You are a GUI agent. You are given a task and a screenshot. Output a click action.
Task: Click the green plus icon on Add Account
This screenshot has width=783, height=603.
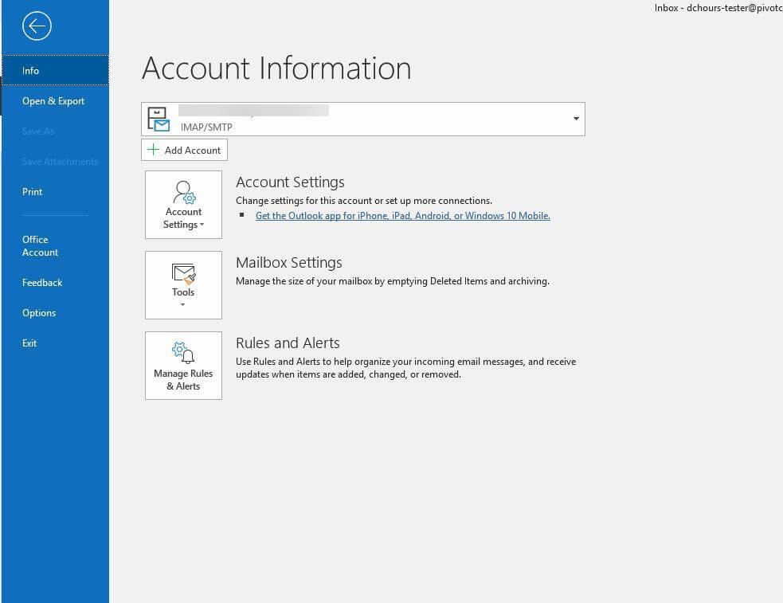tap(153, 150)
